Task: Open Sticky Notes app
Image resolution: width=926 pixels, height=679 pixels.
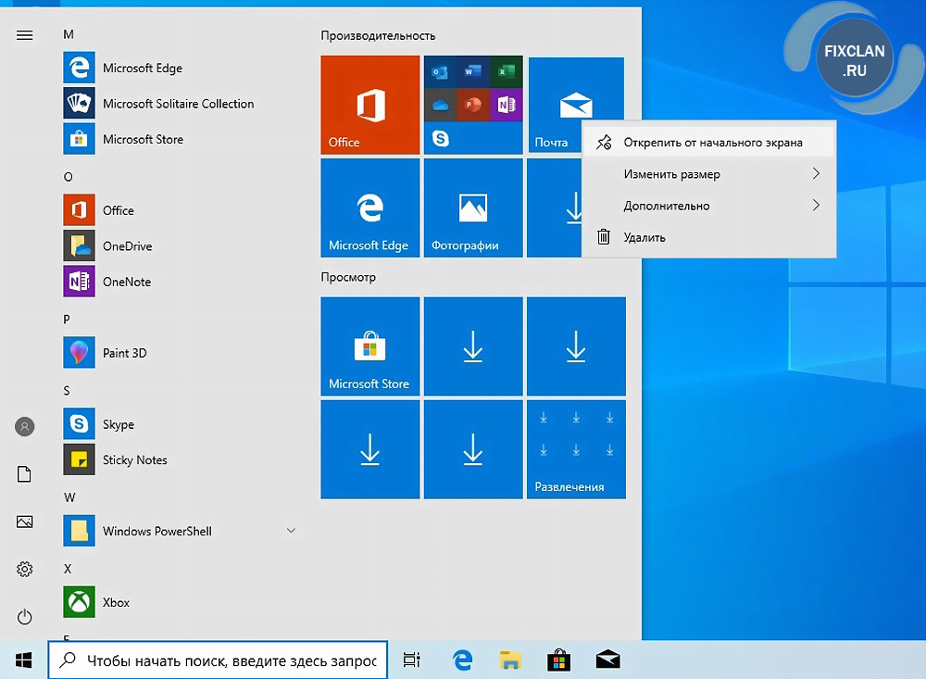Action: click(134, 460)
